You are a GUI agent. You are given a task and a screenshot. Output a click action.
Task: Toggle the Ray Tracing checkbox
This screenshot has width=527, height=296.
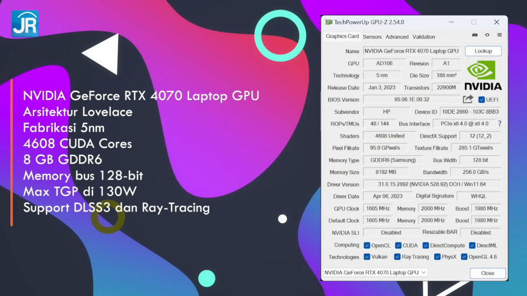(x=397, y=256)
